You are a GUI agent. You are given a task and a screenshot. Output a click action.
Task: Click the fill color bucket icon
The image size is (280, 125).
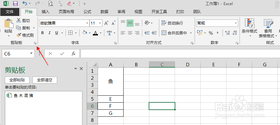coord(85,33)
